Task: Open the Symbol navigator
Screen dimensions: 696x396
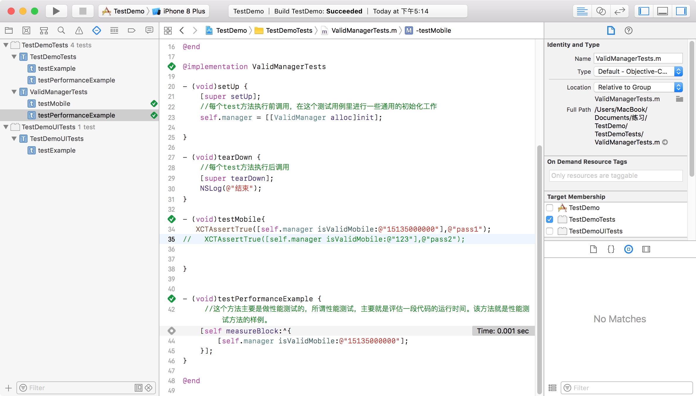Action: (x=44, y=30)
